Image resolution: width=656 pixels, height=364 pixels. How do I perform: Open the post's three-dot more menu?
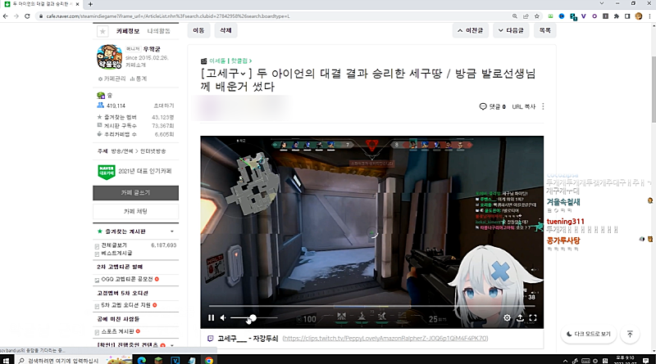[x=543, y=106]
